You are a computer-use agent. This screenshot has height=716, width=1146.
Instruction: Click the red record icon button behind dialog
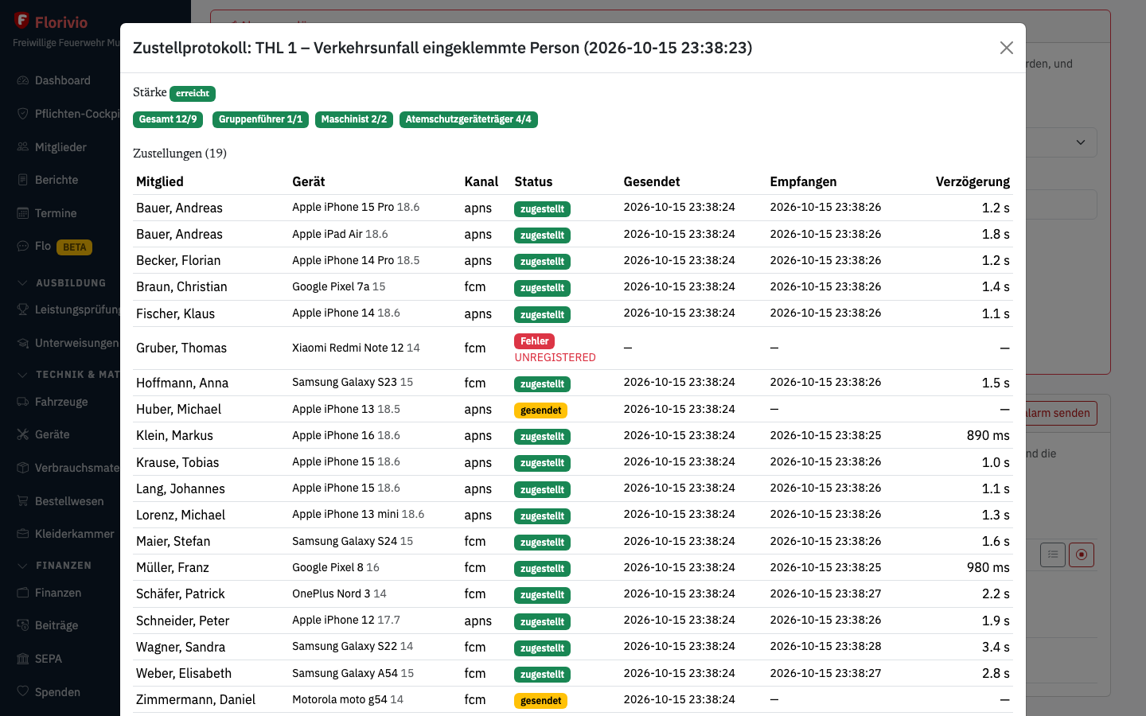point(1082,555)
